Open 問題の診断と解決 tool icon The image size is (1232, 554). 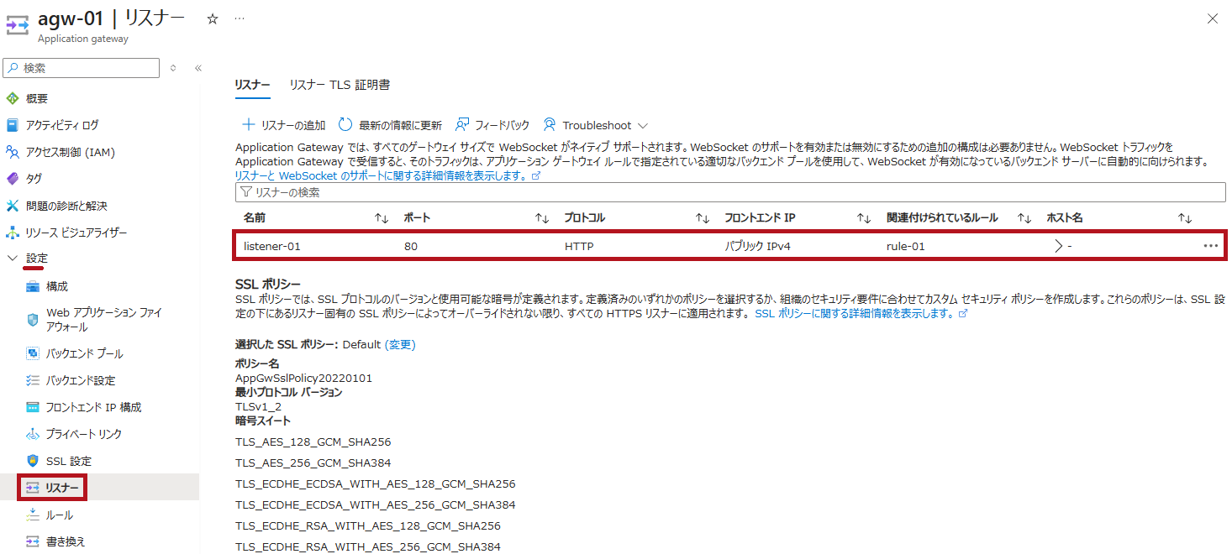pos(13,206)
